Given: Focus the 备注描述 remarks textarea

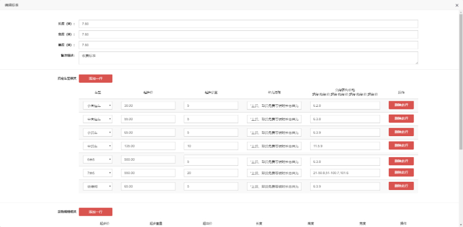Looking at the screenshot, I should (248, 58).
